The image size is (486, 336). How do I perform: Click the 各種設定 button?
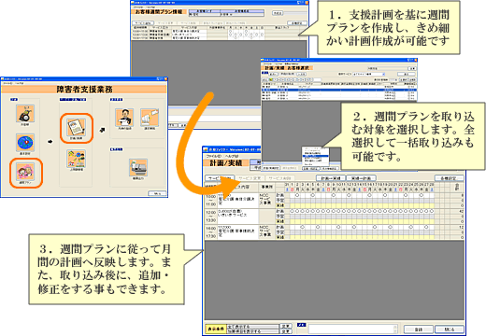tap(449, 178)
